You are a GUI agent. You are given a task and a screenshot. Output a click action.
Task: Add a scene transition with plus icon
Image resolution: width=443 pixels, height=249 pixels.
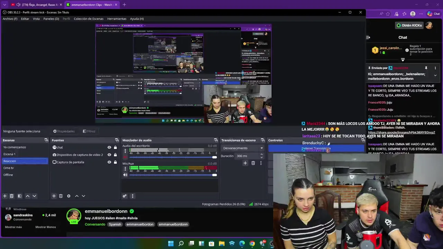(x=245, y=163)
